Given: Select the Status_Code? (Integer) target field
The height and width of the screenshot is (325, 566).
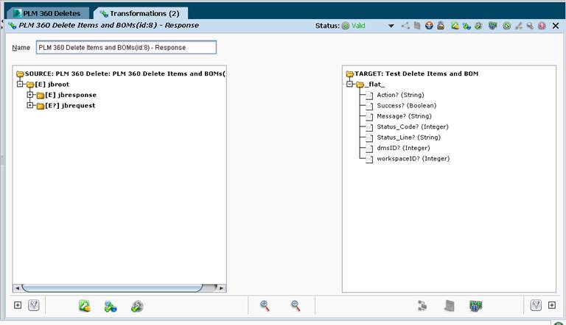Looking at the screenshot, I should tap(407, 126).
